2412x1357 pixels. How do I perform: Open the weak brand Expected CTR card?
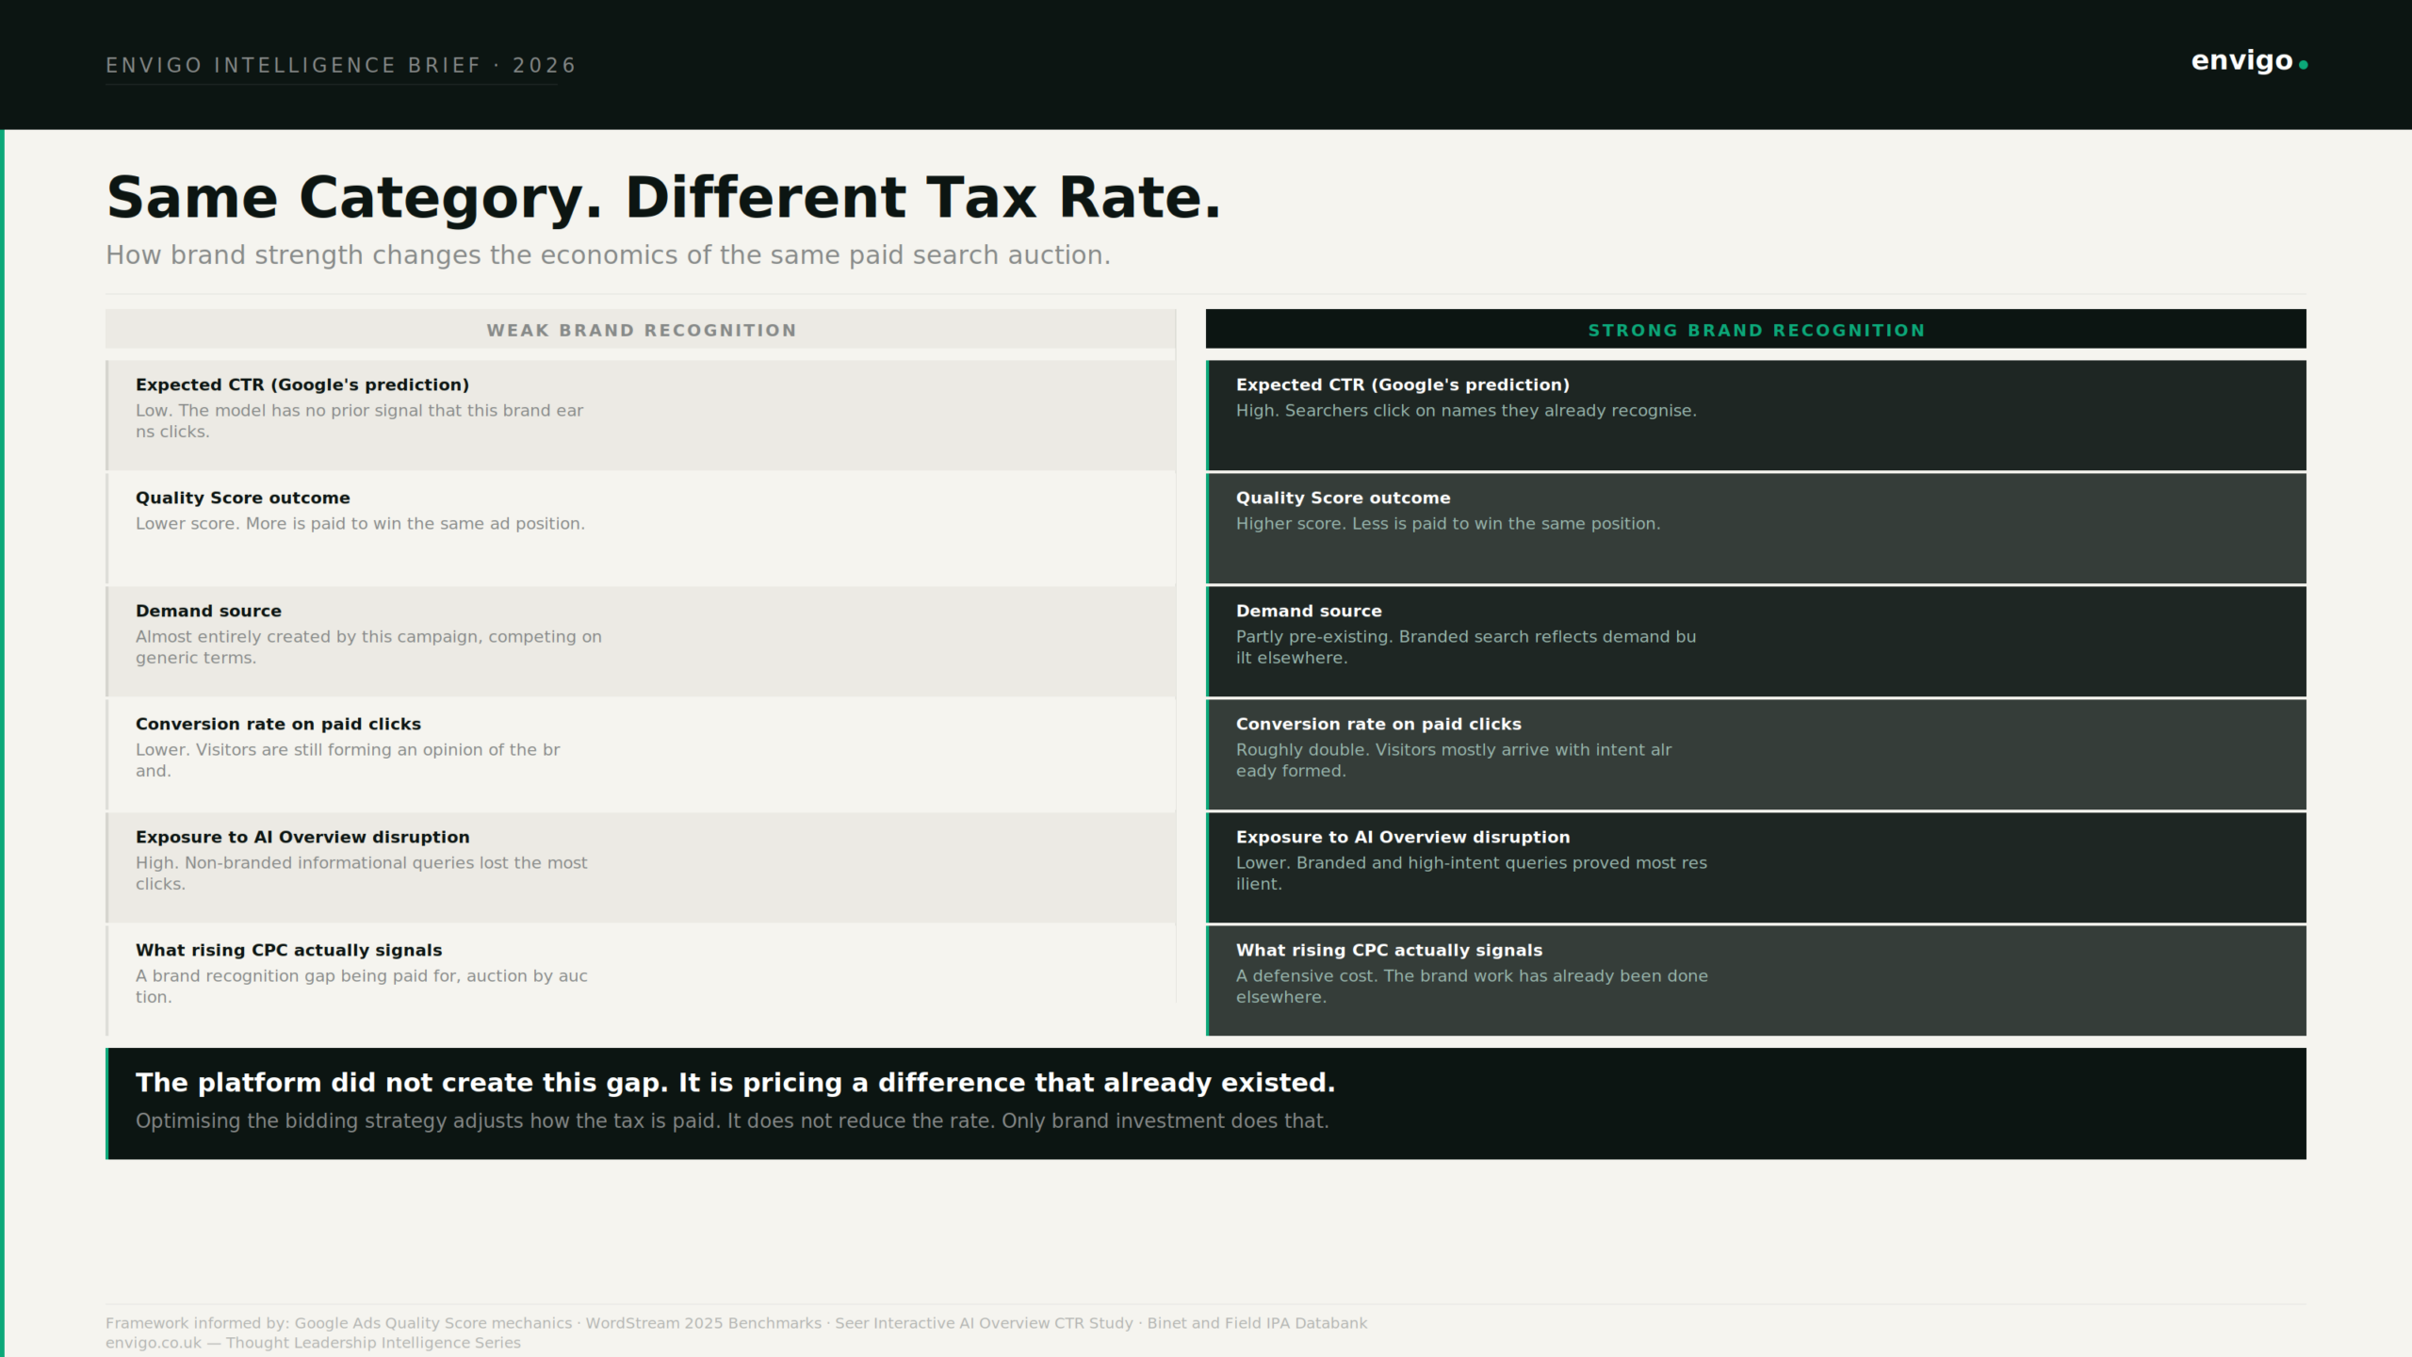click(641, 415)
